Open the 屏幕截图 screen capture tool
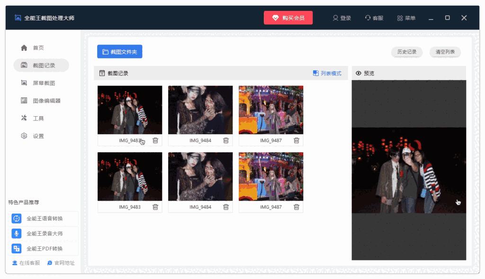The width and height of the screenshot is (485, 279). [40, 83]
